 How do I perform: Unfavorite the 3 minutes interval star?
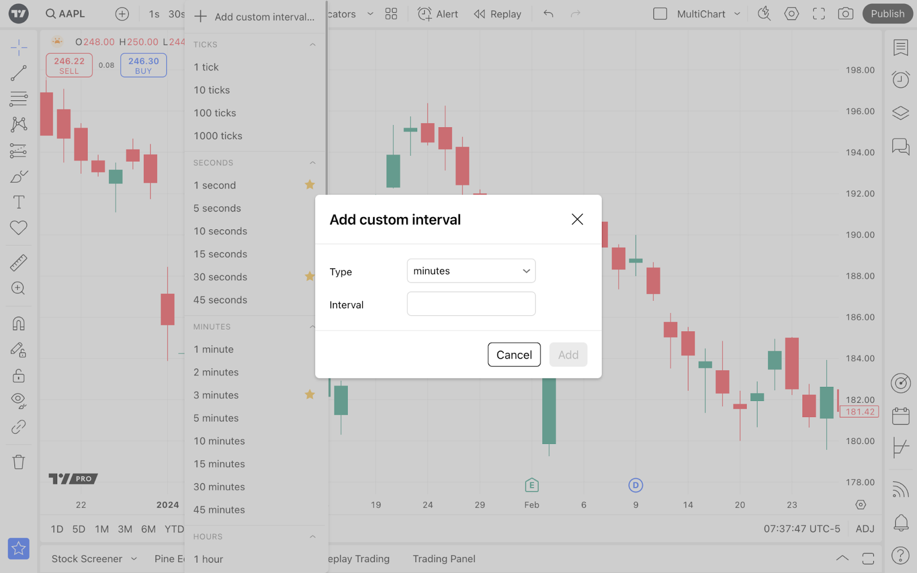tap(309, 395)
